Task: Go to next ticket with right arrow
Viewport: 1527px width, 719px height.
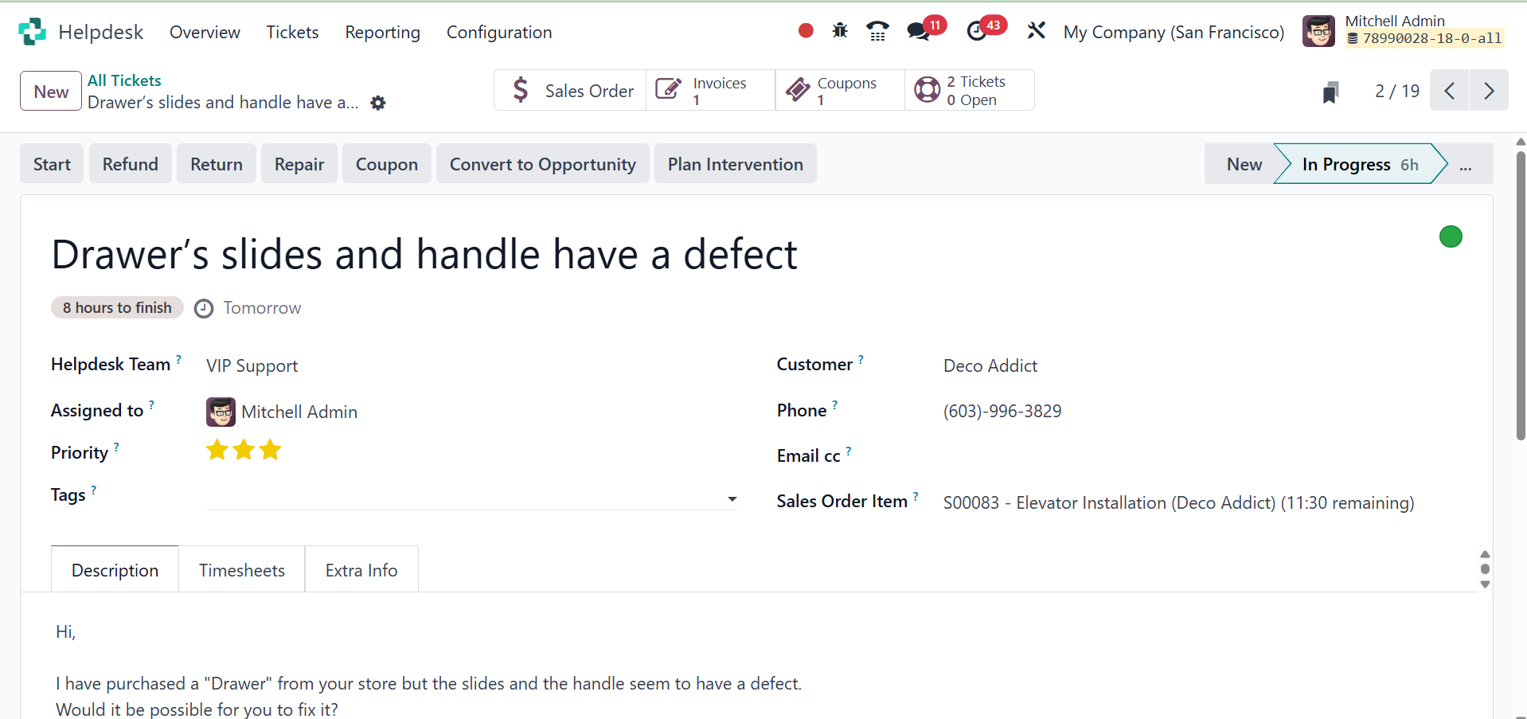Action: pos(1489,91)
